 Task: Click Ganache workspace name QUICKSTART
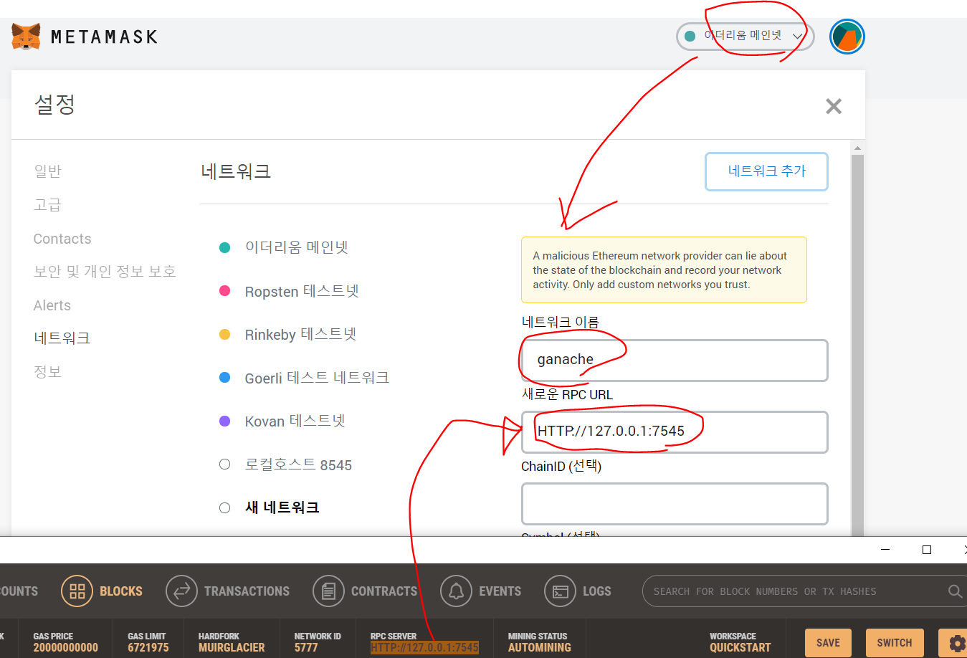pyautogui.click(x=740, y=647)
